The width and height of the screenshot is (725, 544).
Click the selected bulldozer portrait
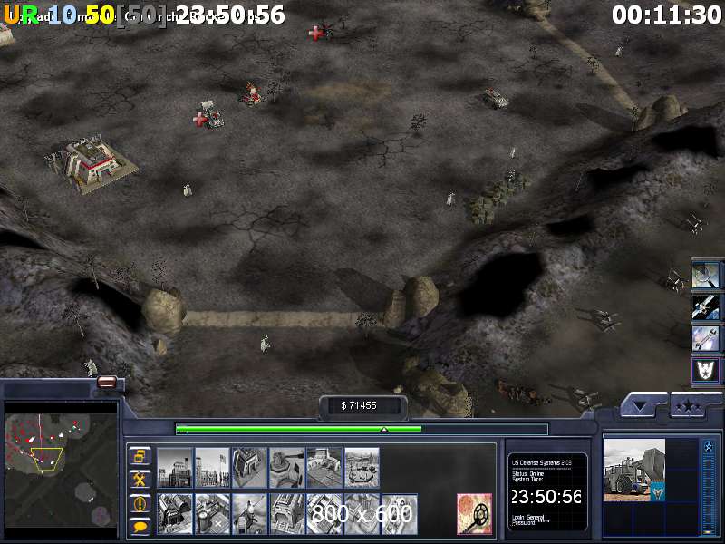[x=633, y=470]
